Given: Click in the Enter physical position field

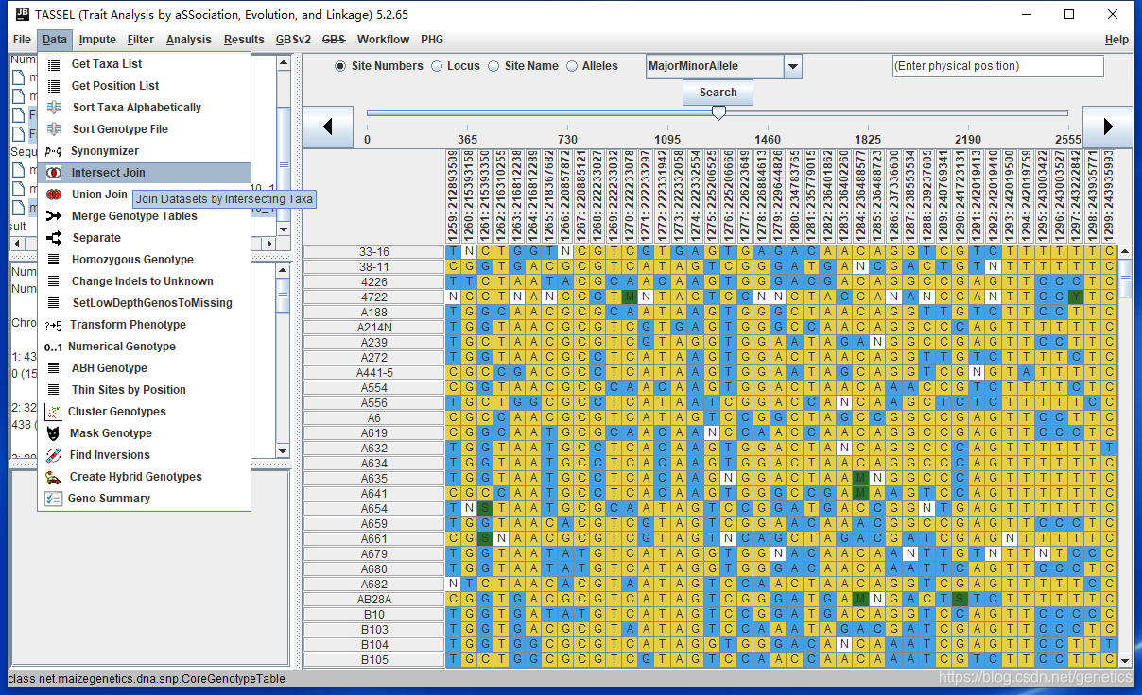Looking at the screenshot, I should tap(998, 66).
